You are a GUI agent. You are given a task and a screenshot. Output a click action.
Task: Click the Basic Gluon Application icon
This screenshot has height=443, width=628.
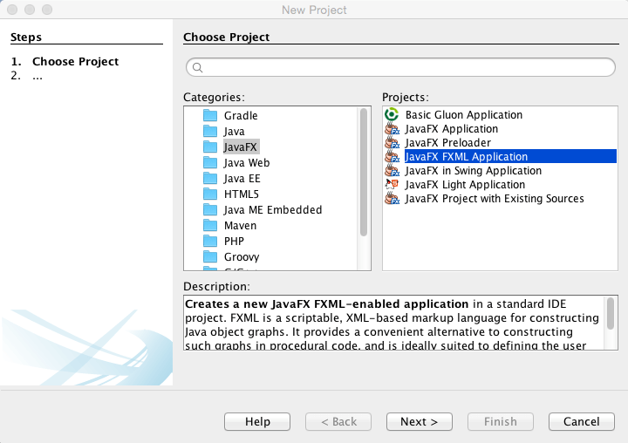(x=392, y=115)
